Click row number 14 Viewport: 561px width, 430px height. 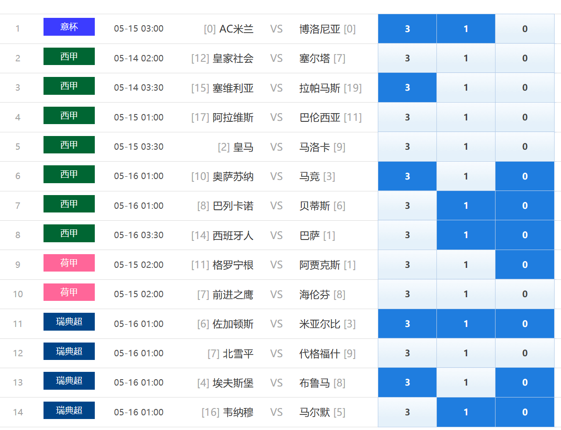pyautogui.click(x=18, y=412)
